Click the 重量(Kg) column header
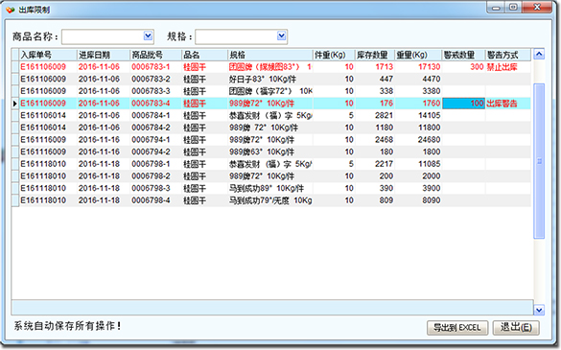561x350 pixels. click(418, 55)
